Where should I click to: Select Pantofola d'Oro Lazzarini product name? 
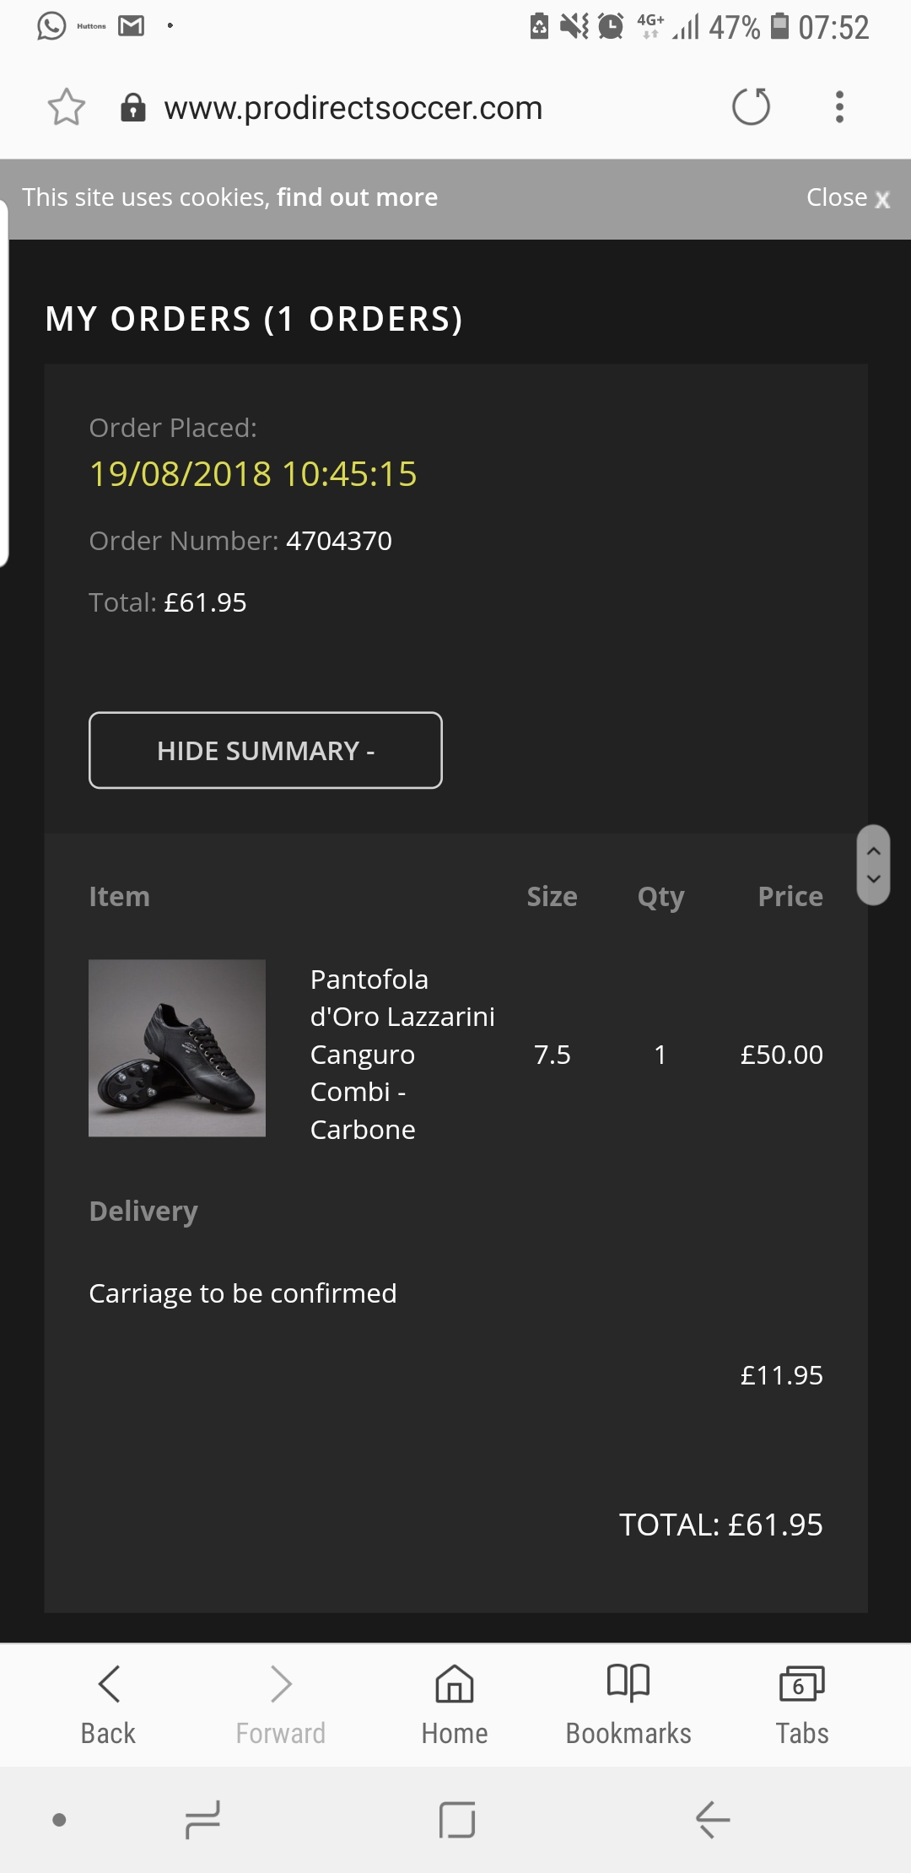[402, 1054]
